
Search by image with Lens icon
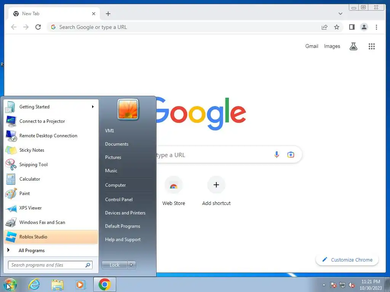(x=291, y=155)
